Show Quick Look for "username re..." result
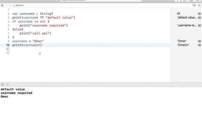 (x=199, y=25)
